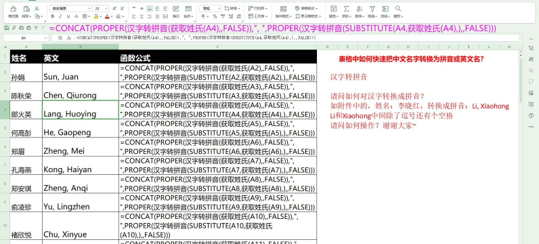Click the fx insert function button
Screen dimensions: 539x244
click(x=69, y=38)
